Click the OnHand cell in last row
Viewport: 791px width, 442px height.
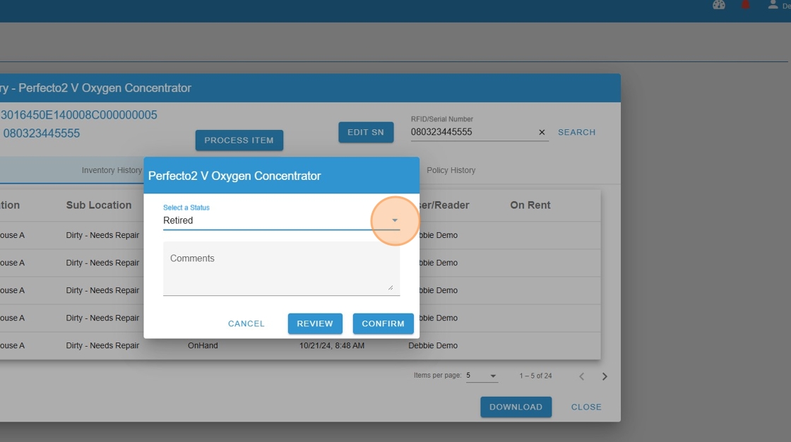click(203, 346)
